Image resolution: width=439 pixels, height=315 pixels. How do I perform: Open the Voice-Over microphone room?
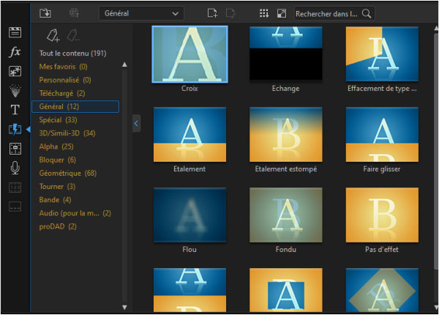point(15,168)
